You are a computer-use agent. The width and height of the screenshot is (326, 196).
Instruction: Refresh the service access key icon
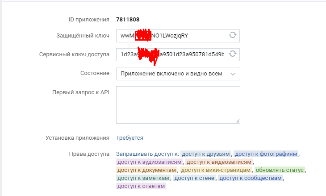tap(232, 54)
